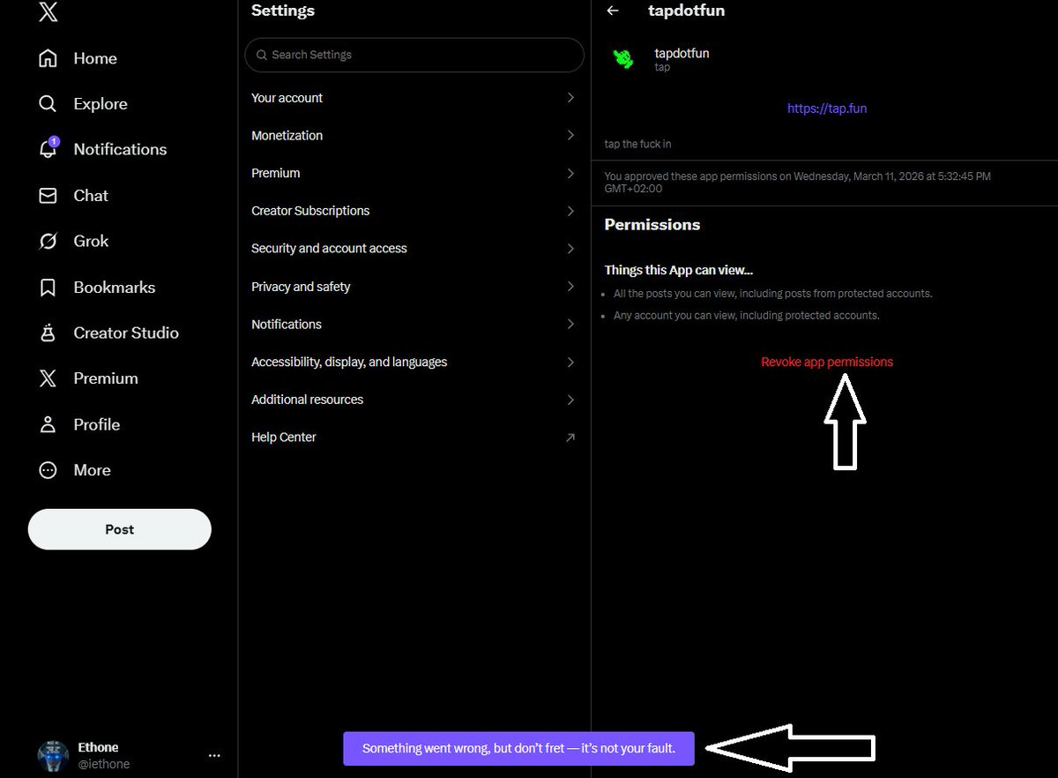Open Home via its house icon

point(48,58)
